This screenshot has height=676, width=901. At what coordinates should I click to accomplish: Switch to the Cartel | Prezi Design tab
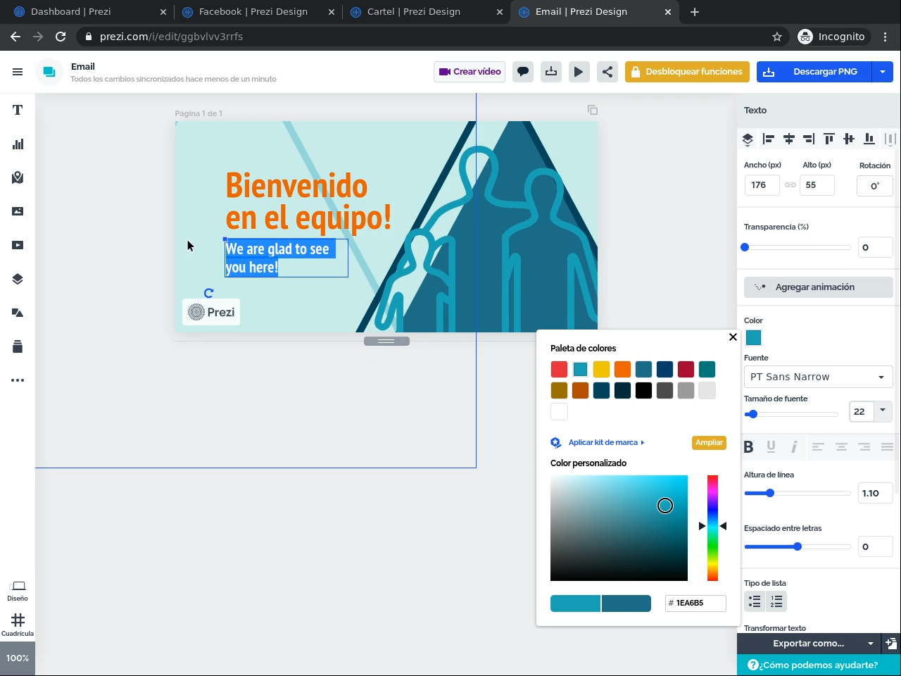[x=414, y=12]
